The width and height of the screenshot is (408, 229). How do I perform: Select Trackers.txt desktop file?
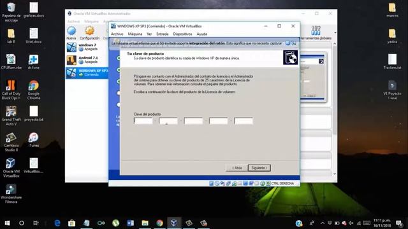tap(392, 62)
